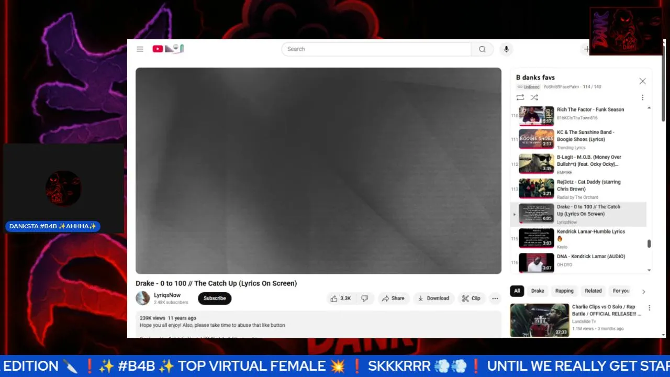Download the video
Screen dimensions: 670x377
click(433, 298)
